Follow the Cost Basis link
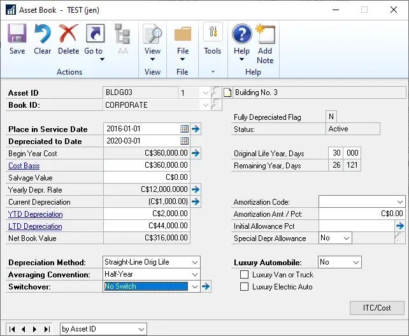Viewport: 409px width, 336px height. (24, 166)
